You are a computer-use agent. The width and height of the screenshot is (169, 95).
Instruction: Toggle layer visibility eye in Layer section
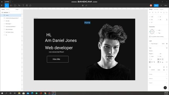coord(167,44)
